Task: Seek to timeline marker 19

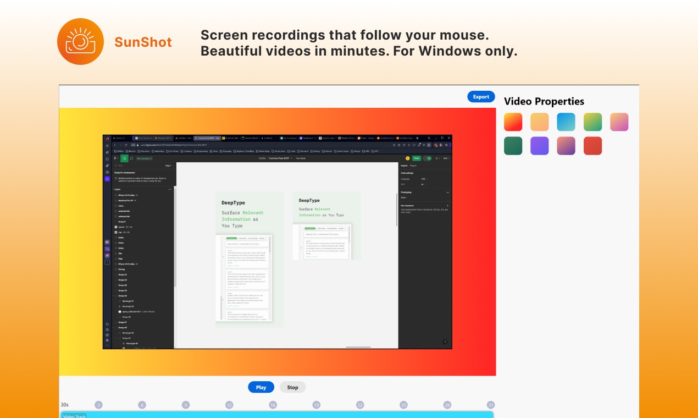Action: [x=317, y=405]
